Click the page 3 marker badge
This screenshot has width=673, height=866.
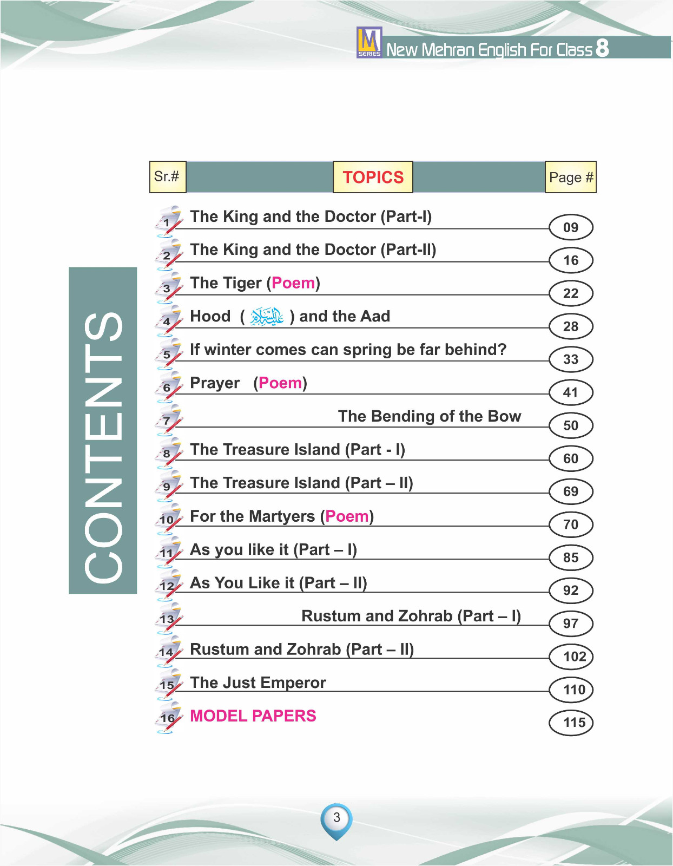(336, 819)
